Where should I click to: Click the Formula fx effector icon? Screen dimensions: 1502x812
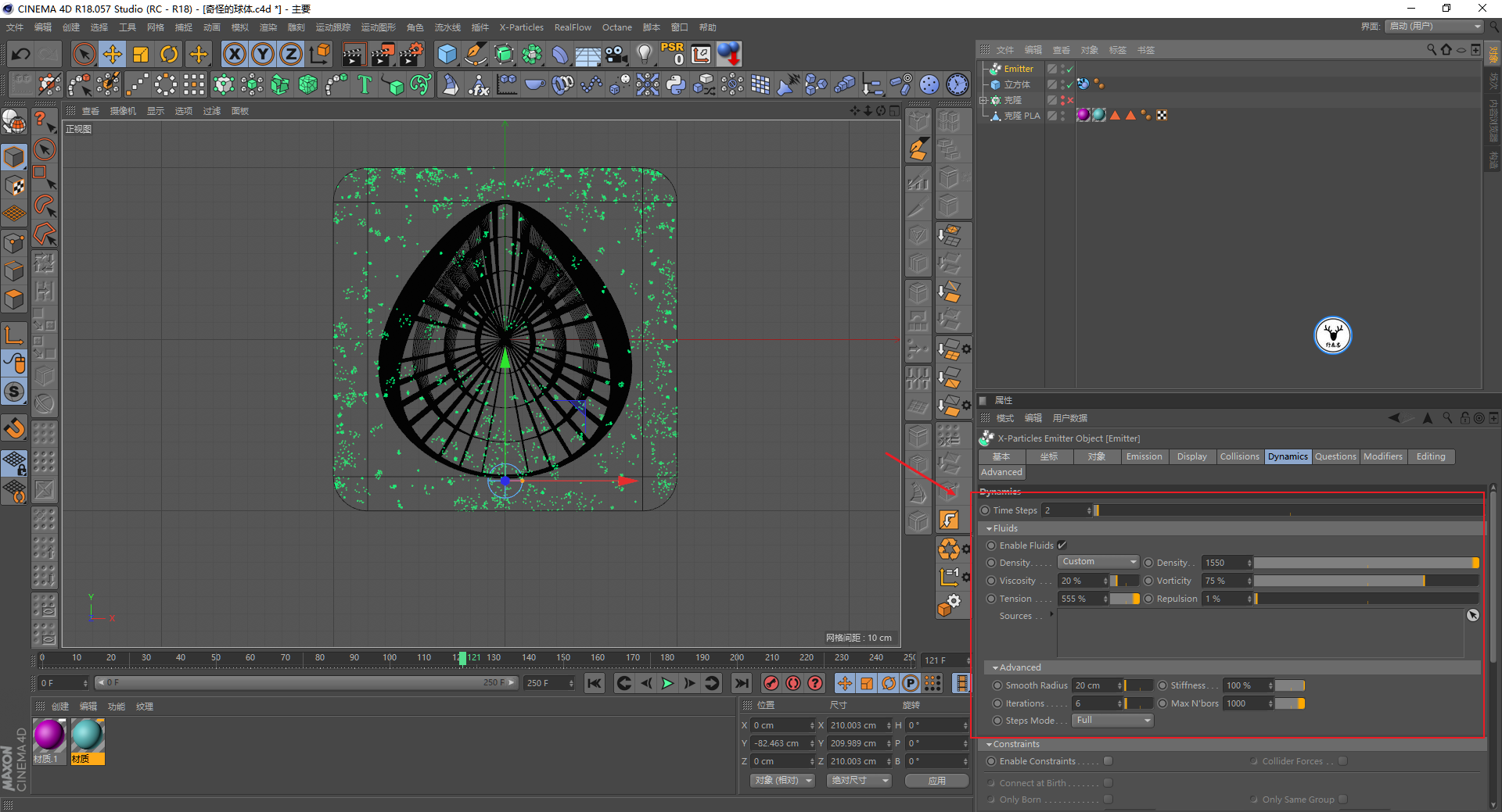coord(479,84)
